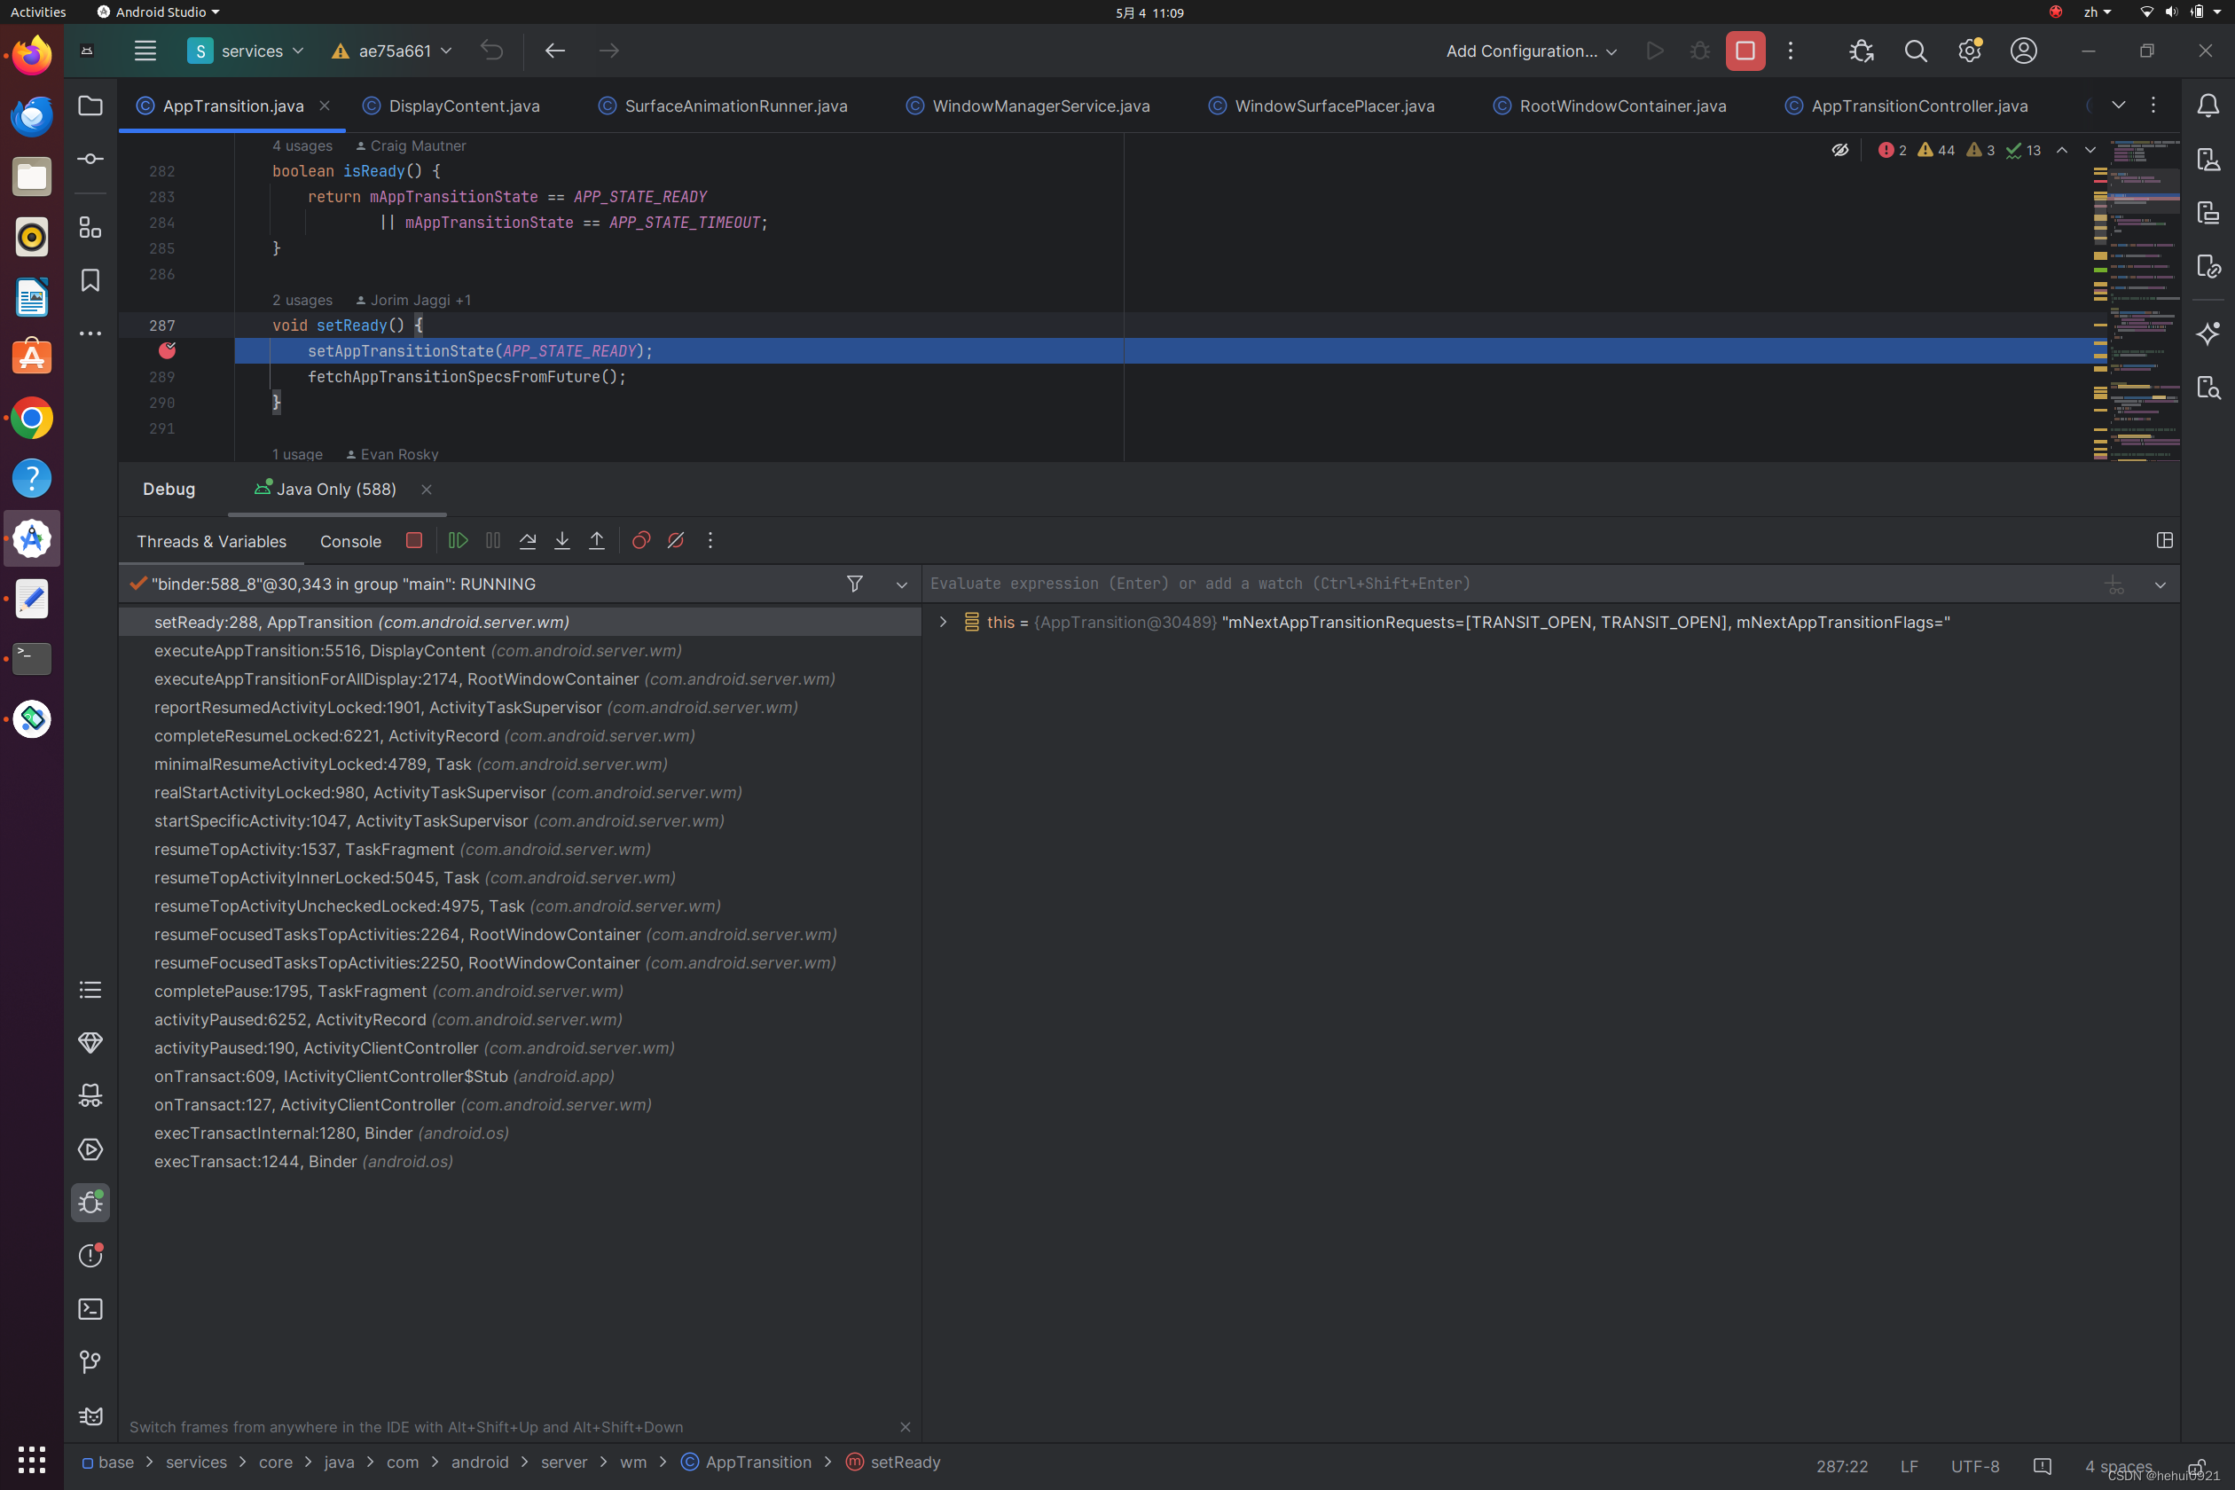This screenshot has width=2235, height=1490.
Task: Open View Breakpoints dialog
Action: 641,541
